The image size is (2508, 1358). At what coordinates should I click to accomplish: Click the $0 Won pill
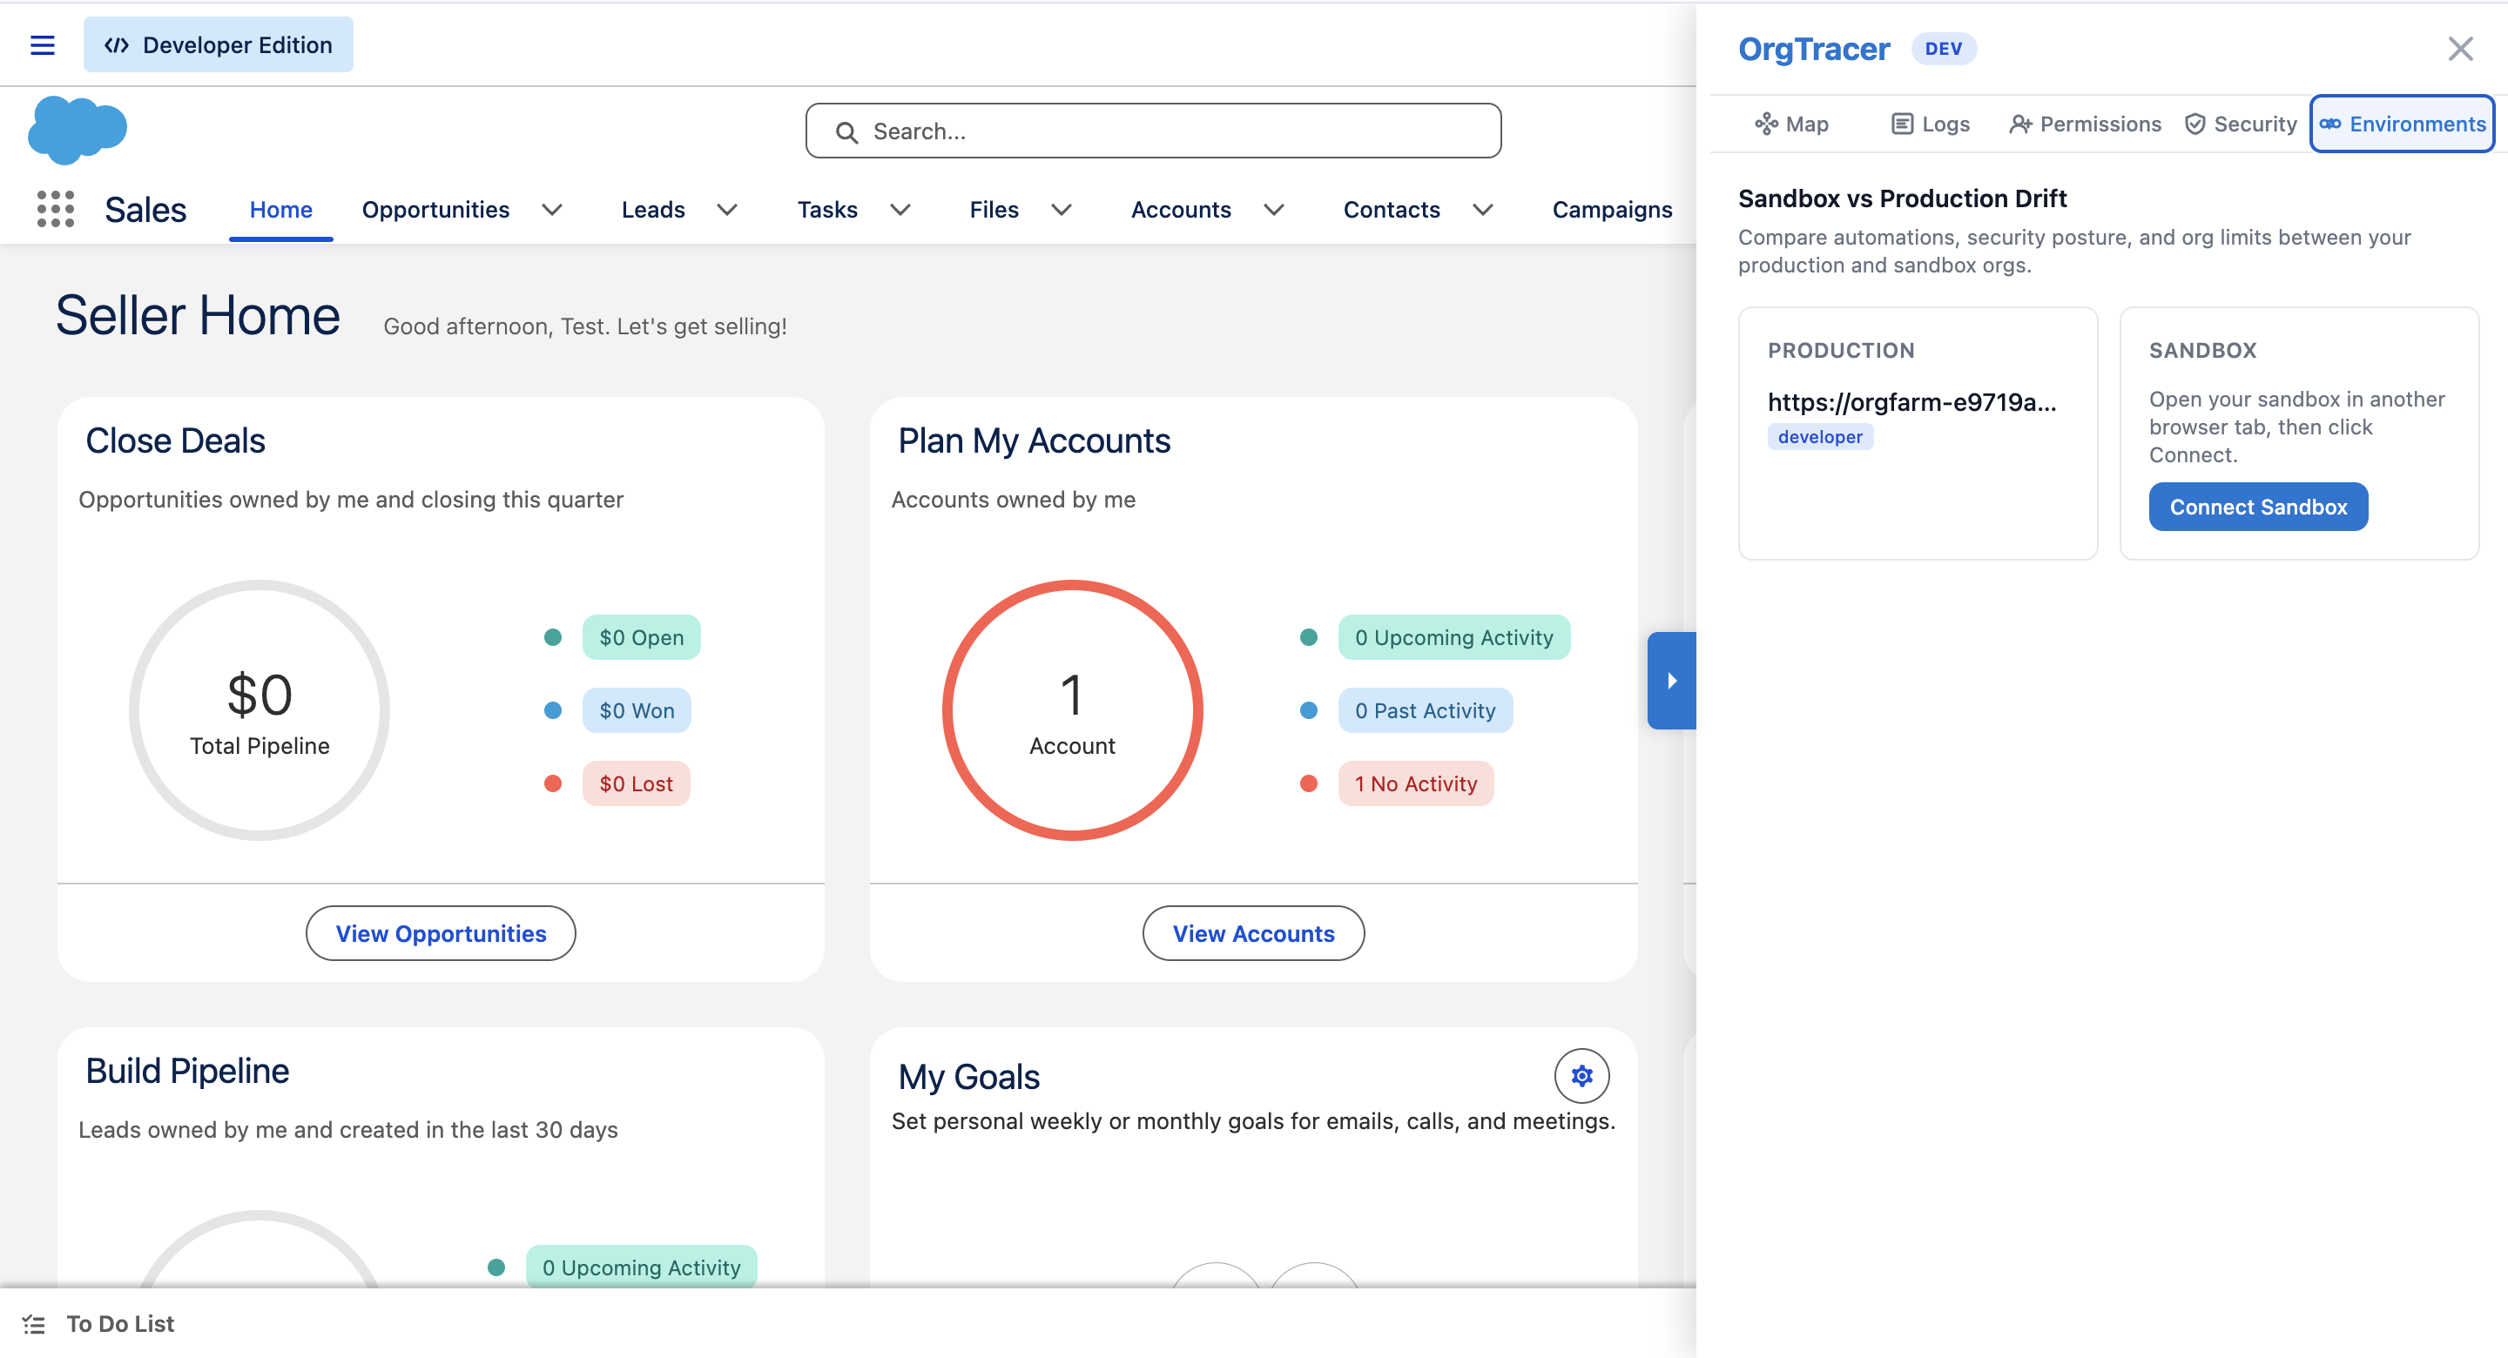(x=637, y=710)
